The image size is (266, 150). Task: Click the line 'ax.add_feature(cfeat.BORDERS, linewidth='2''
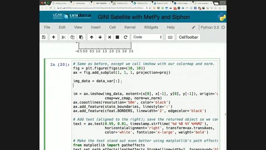click(x=140, y=111)
